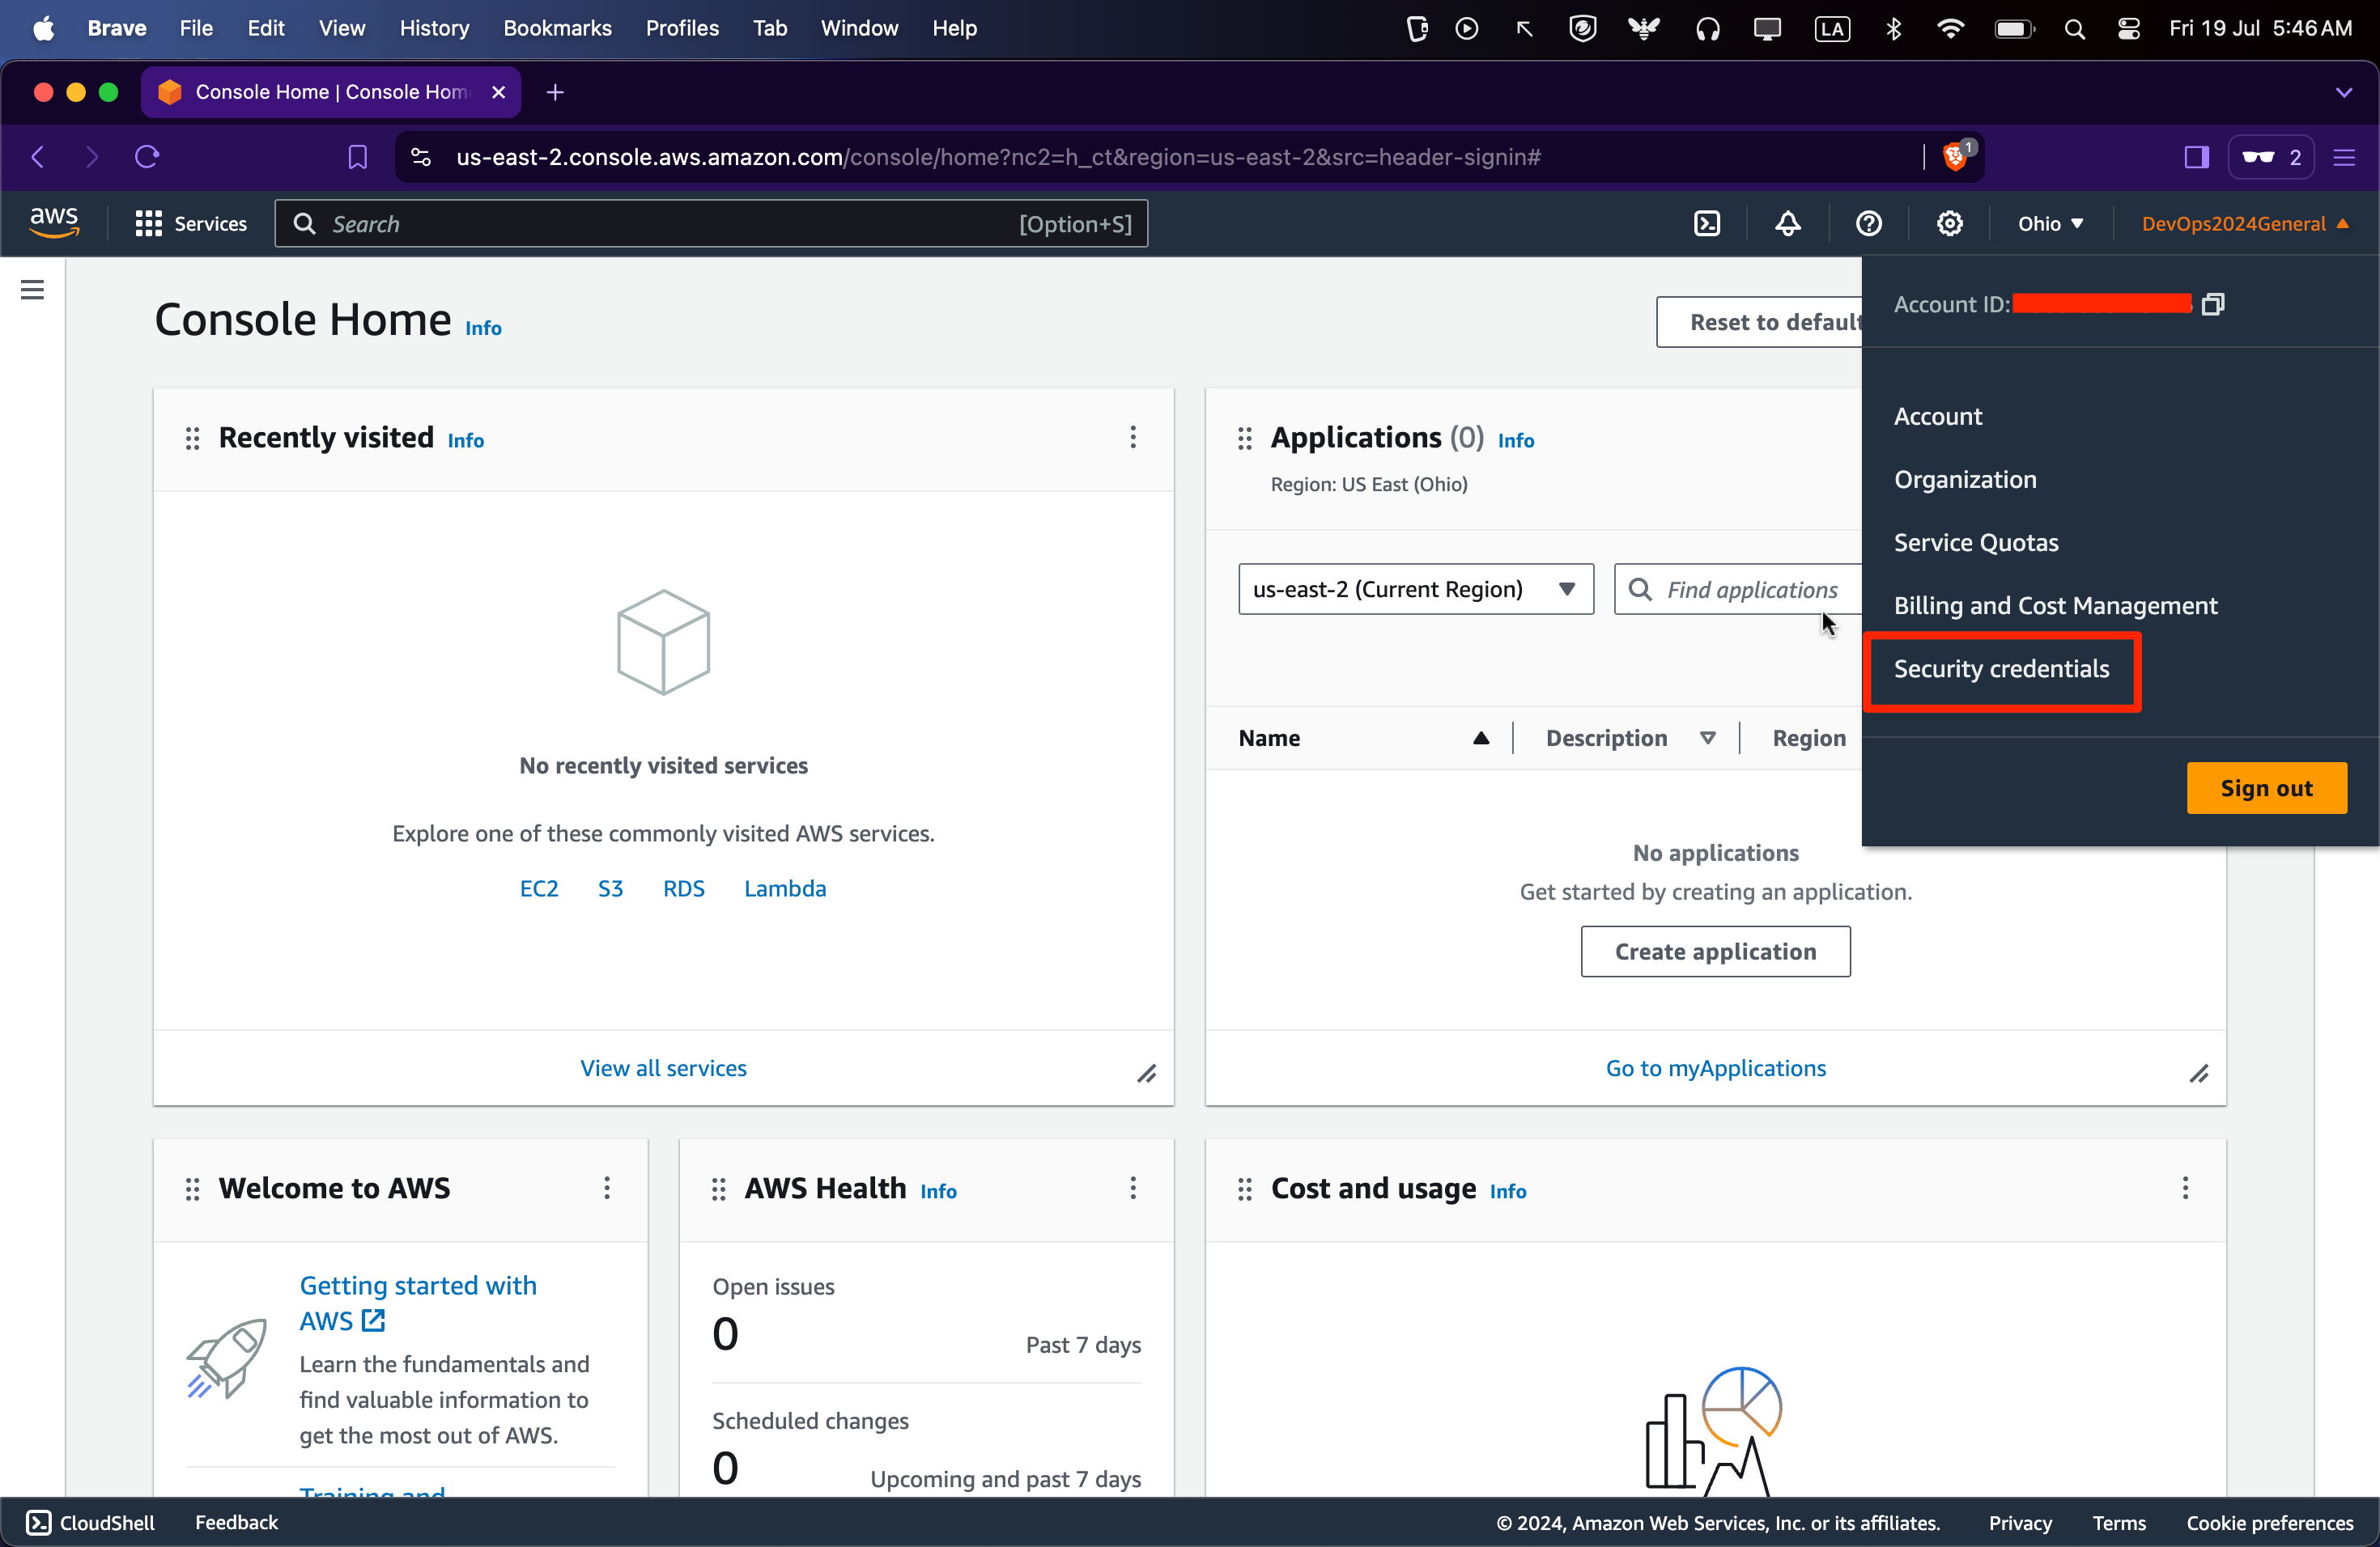2380x1547 pixels.
Task: Open CloudShell icon in top navigation bar
Action: 1707,224
